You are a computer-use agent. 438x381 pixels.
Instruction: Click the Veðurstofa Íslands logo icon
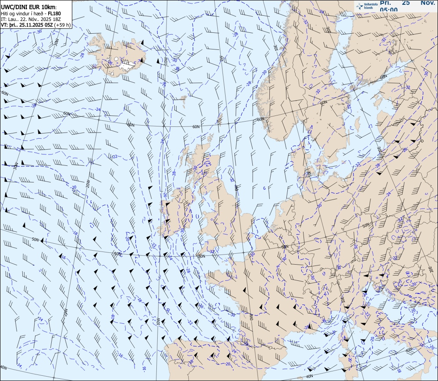point(360,6)
